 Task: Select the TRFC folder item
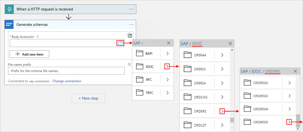coord(149,93)
